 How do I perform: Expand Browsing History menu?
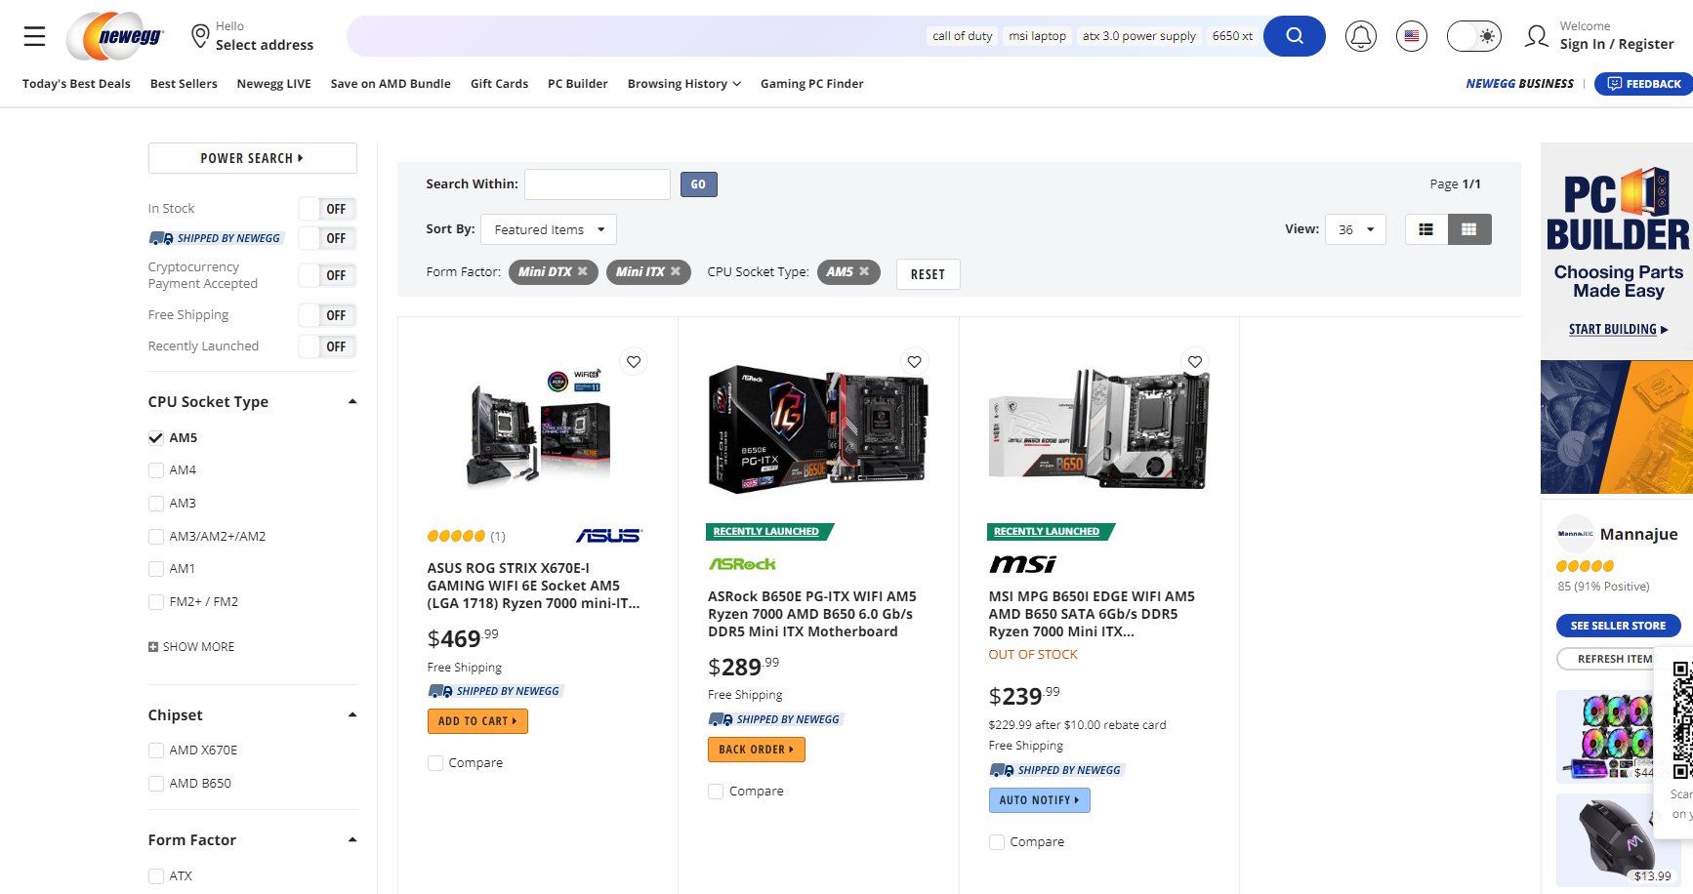683,84
